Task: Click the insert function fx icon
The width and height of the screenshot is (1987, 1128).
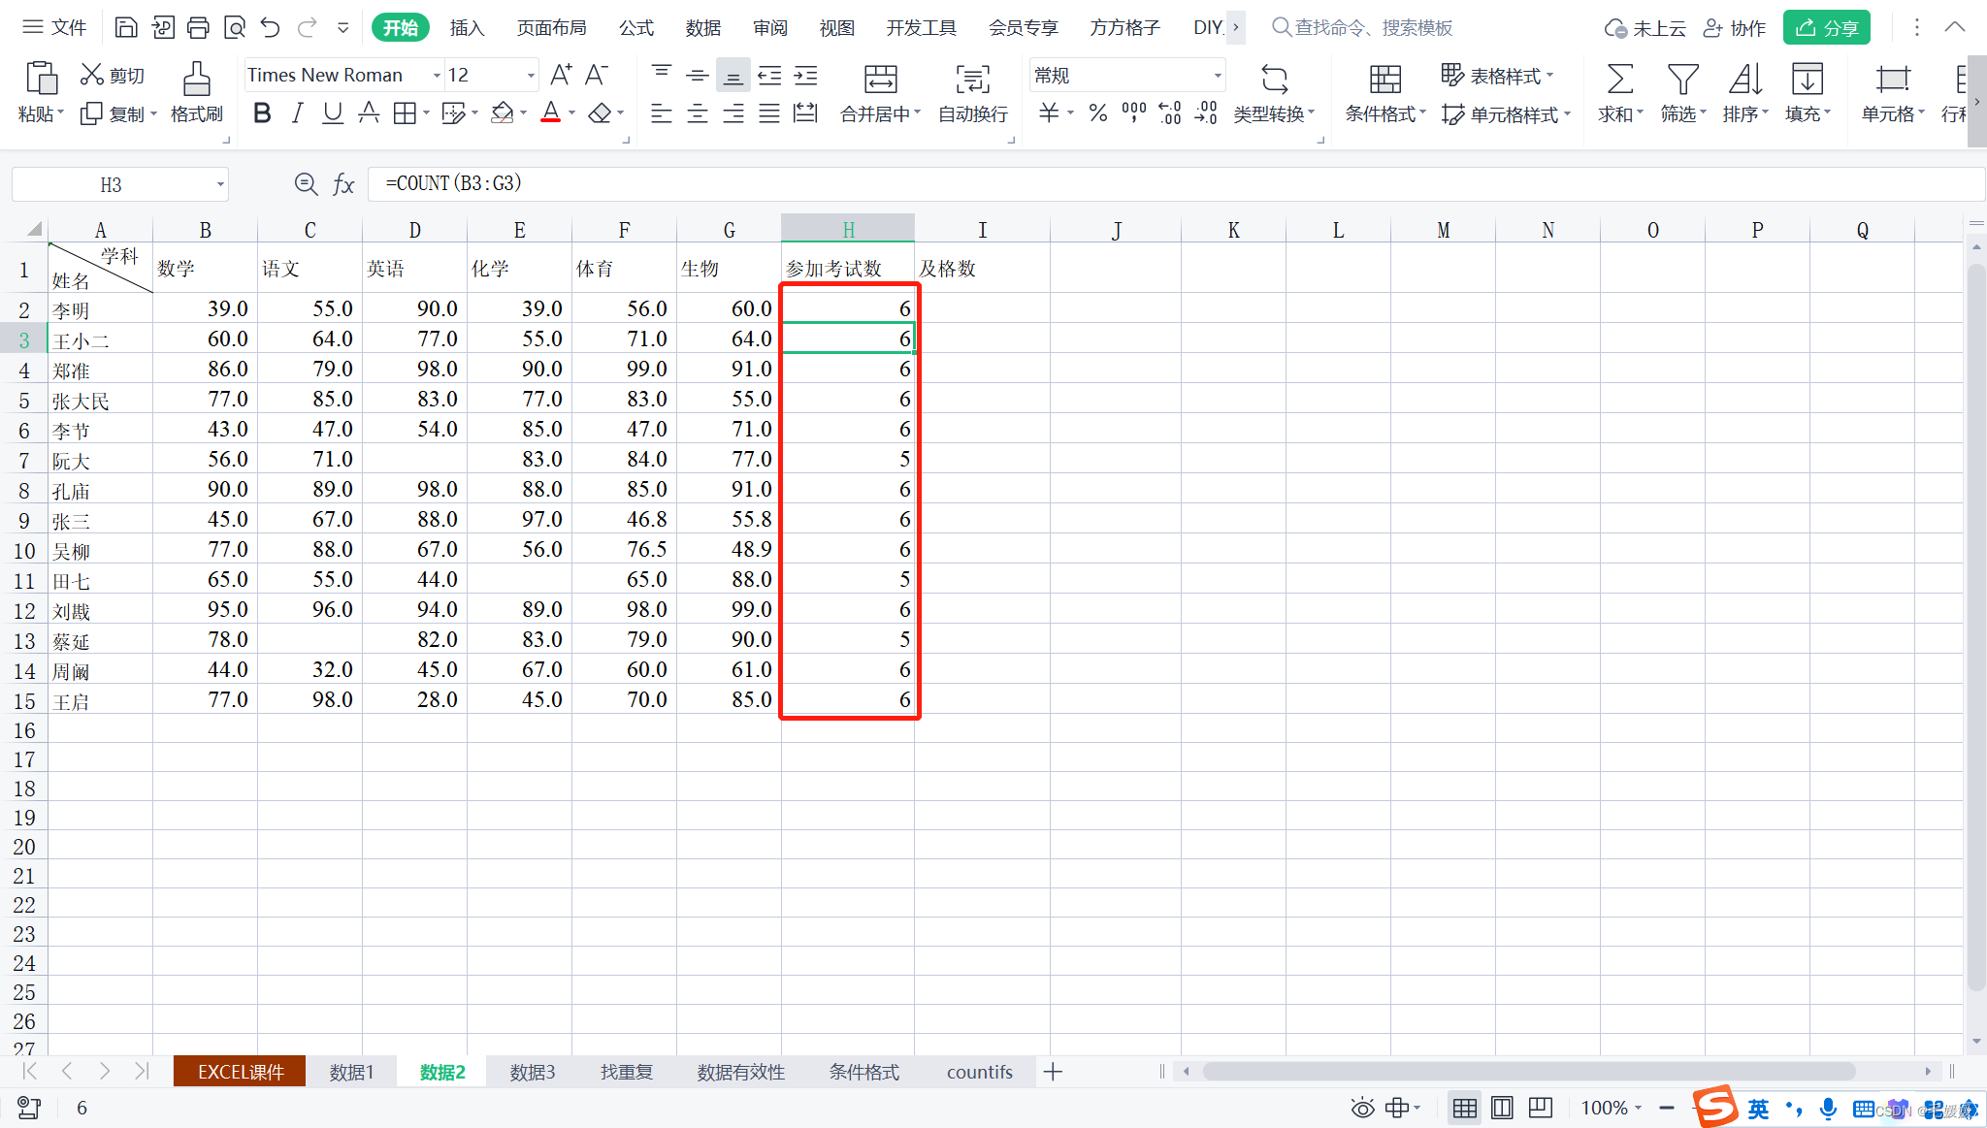Action: click(x=343, y=184)
